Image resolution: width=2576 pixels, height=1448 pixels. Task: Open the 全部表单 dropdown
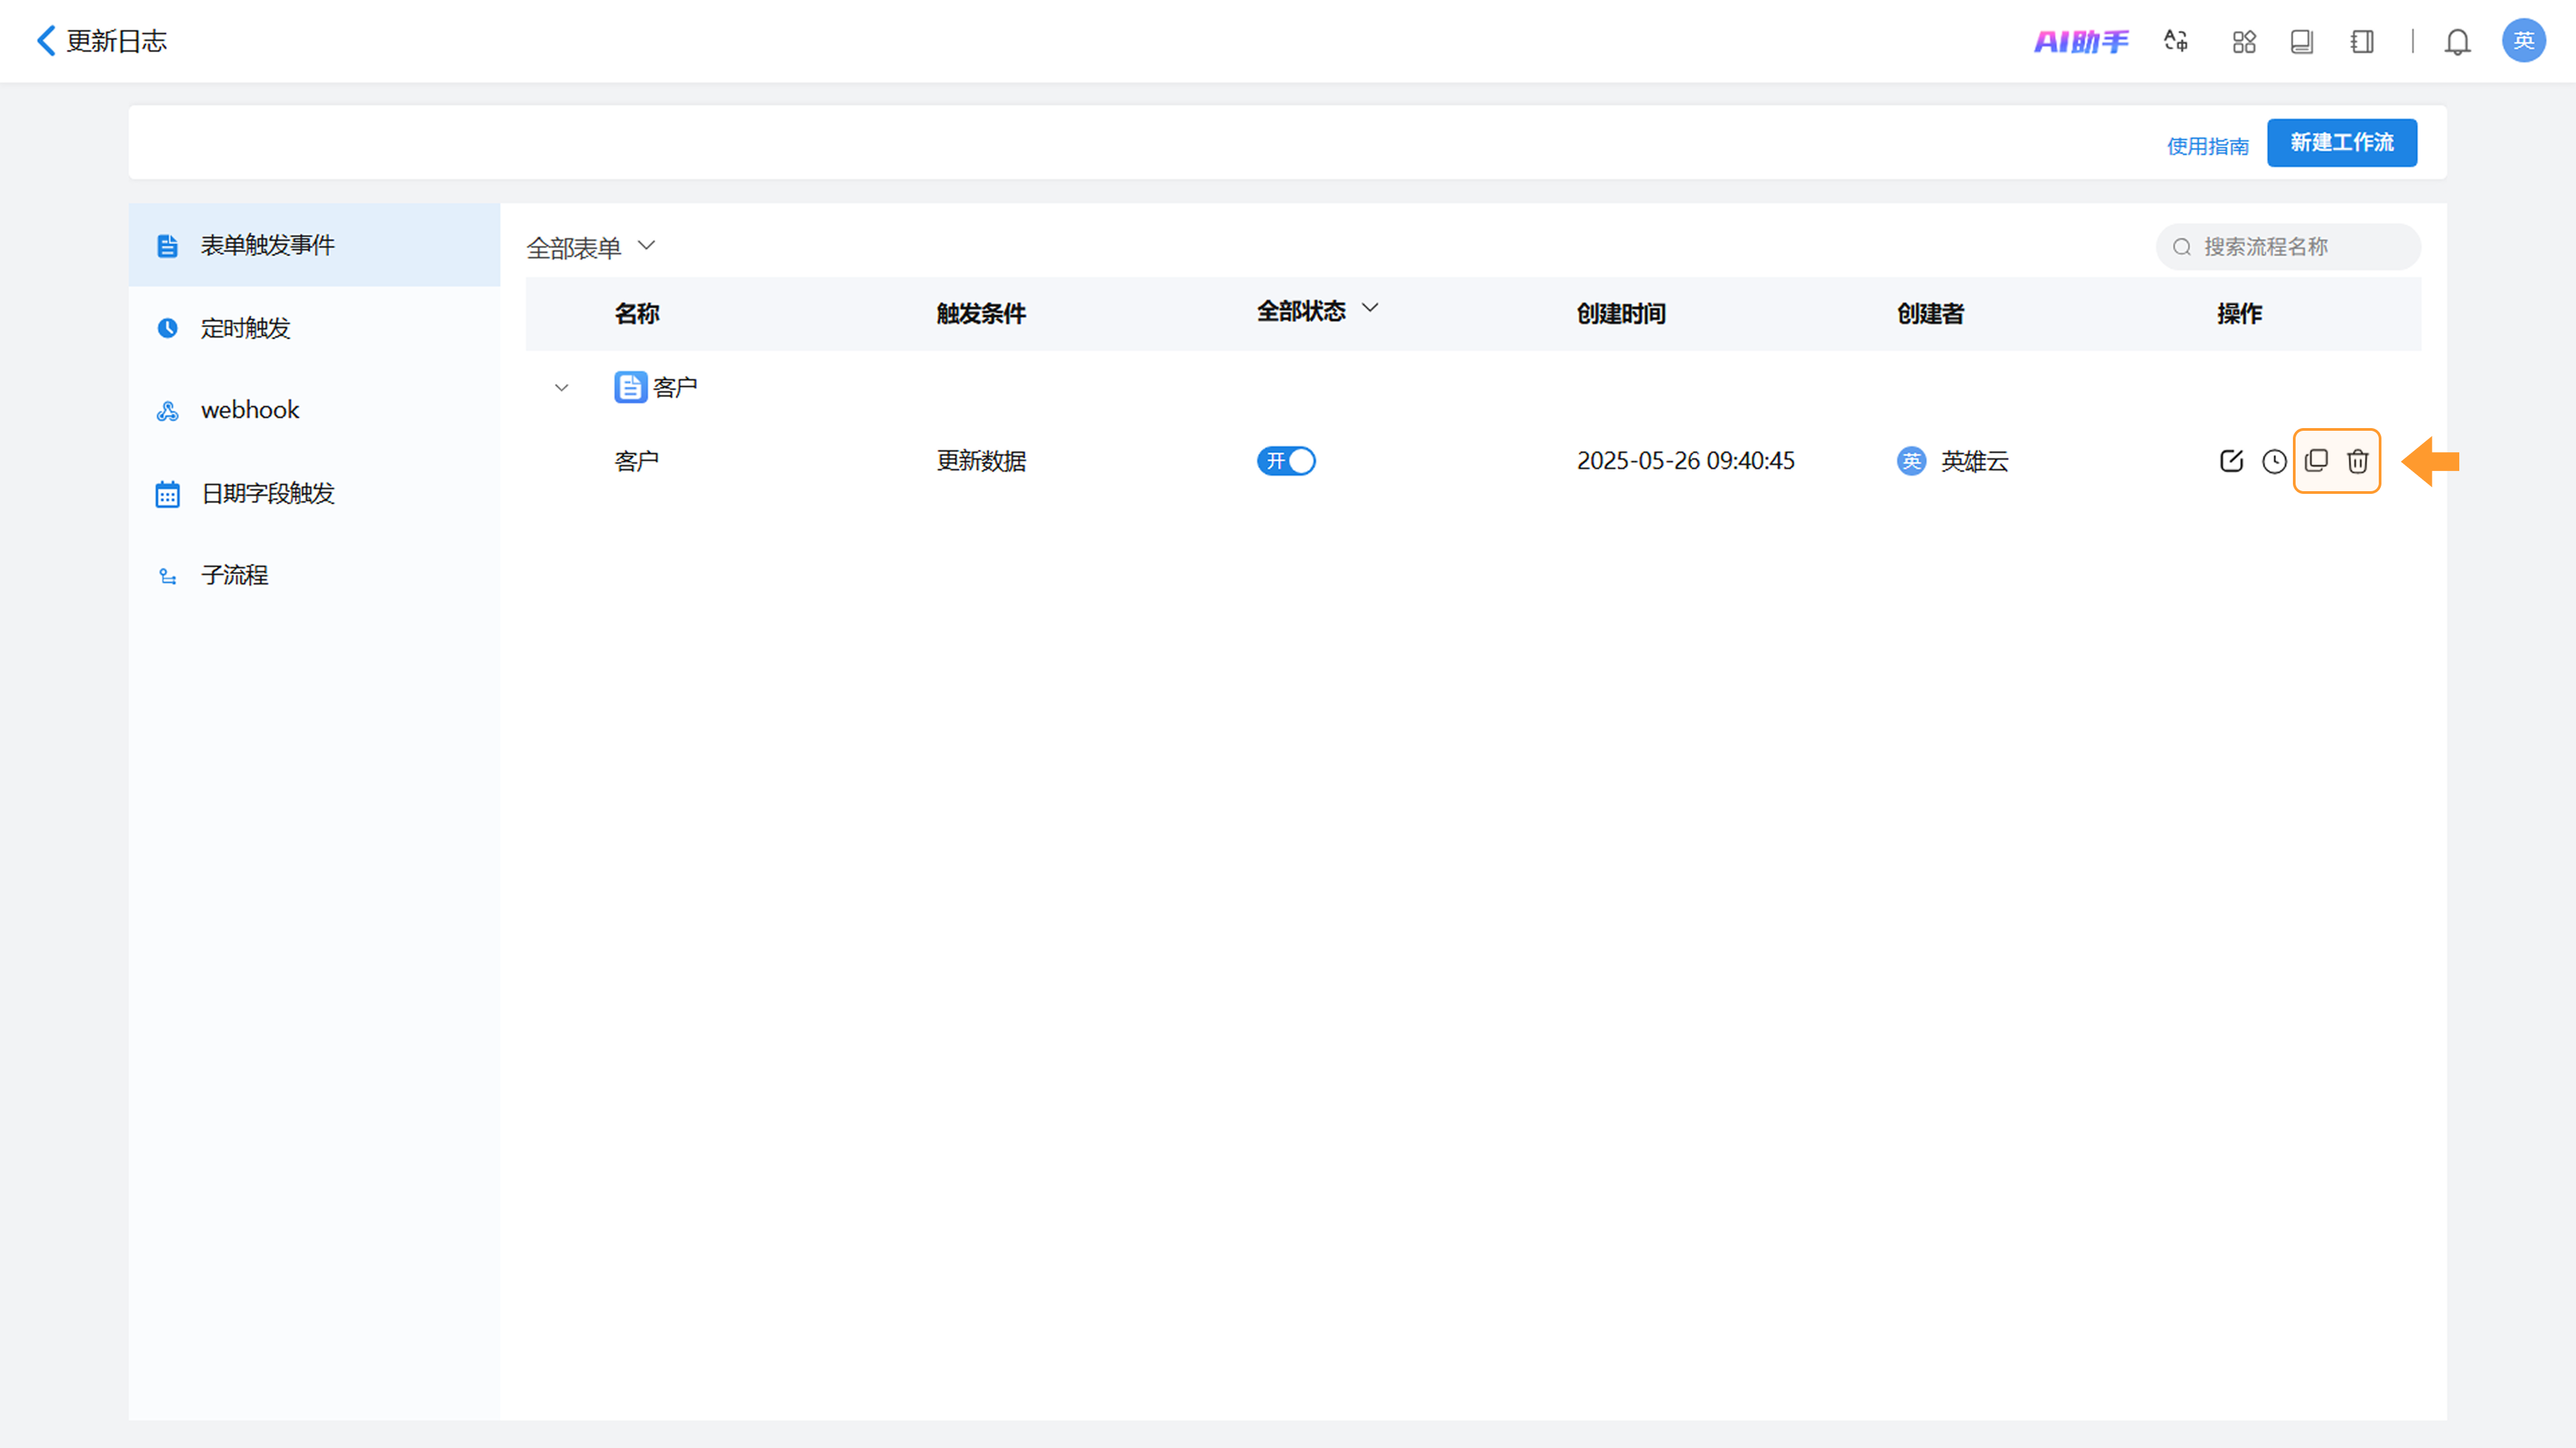point(591,247)
